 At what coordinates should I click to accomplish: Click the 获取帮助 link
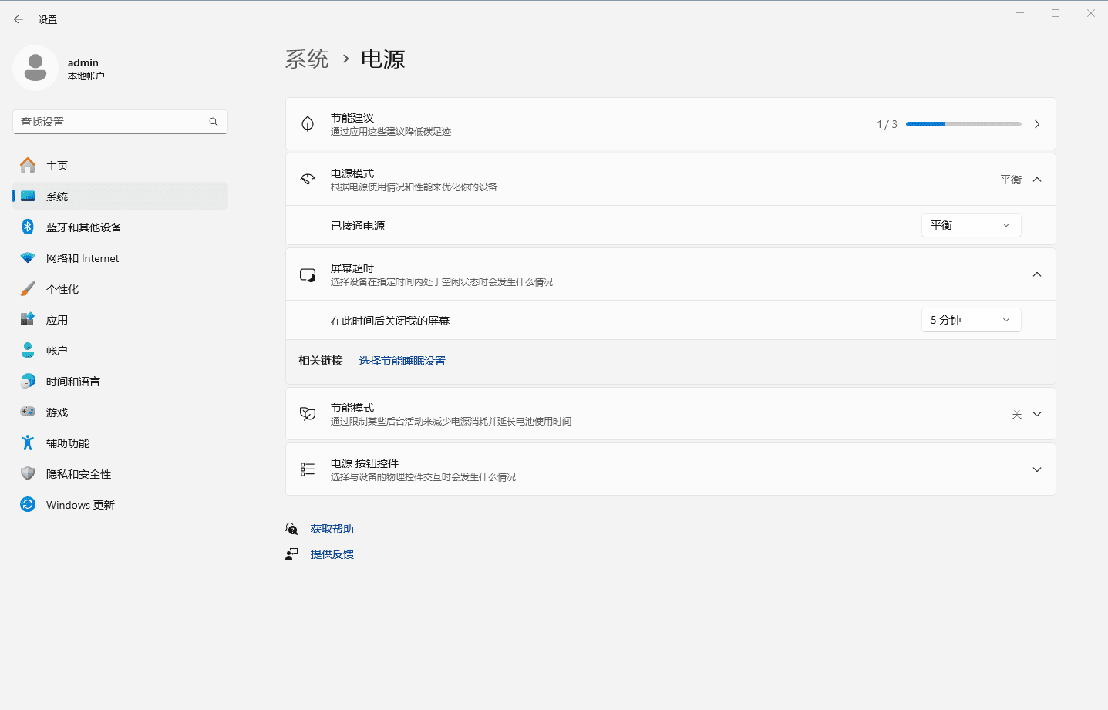[x=332, y=529]
